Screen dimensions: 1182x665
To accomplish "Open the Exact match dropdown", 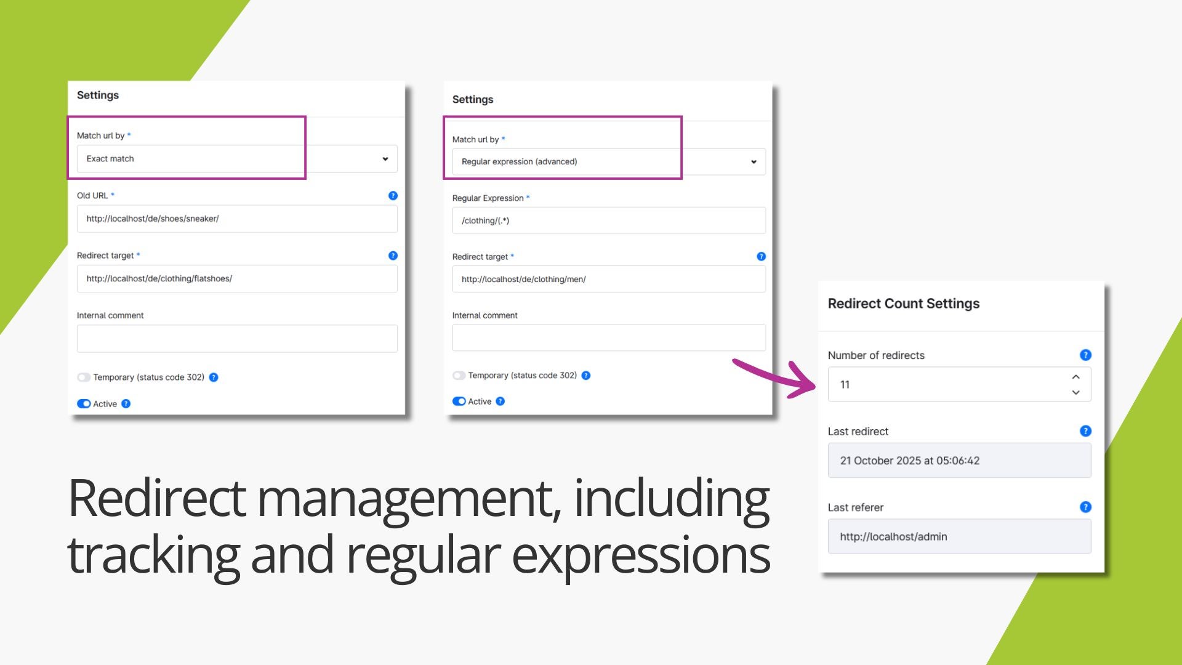I will tap(237, 159).
